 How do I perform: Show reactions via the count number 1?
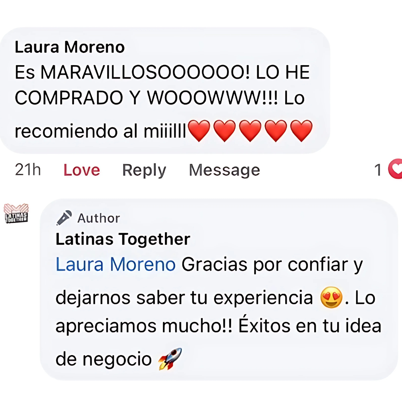tap(378, 170)
